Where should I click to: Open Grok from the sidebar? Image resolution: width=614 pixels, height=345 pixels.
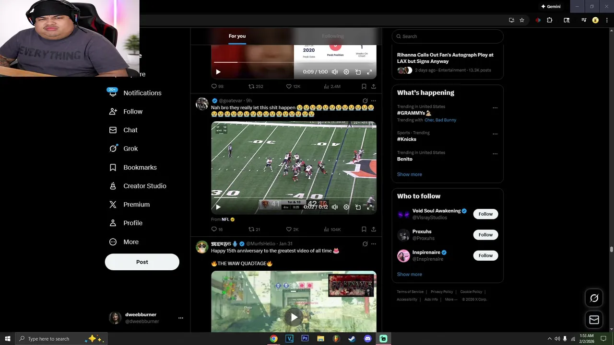[123, 149]
